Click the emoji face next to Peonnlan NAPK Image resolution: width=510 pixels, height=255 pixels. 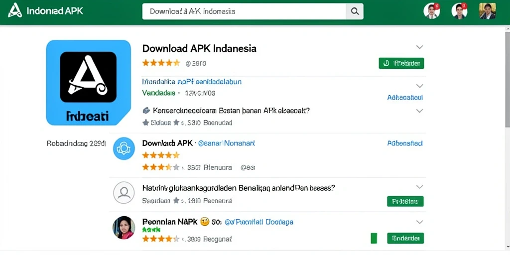[205, 222]
